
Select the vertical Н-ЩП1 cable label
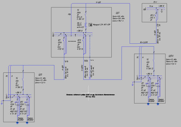(63, 68)
